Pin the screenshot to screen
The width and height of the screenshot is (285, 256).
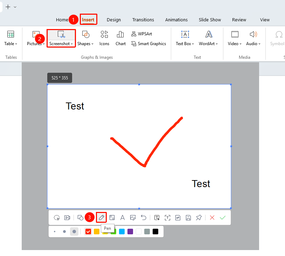pos(199,217)
